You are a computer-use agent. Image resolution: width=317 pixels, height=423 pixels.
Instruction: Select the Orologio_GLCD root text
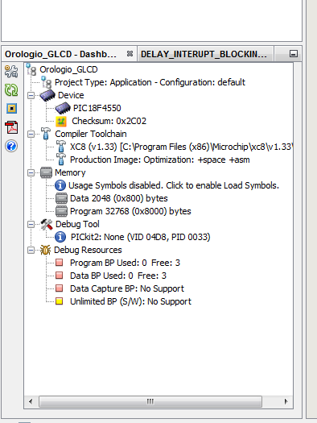pyautogui.click(x=68, y=69)
